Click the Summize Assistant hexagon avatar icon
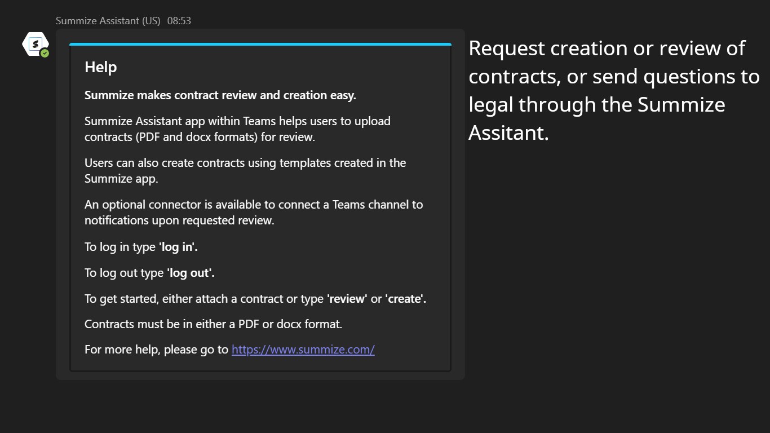The height and width of the screenshot is (433, 770). click(x=35, y=43)
